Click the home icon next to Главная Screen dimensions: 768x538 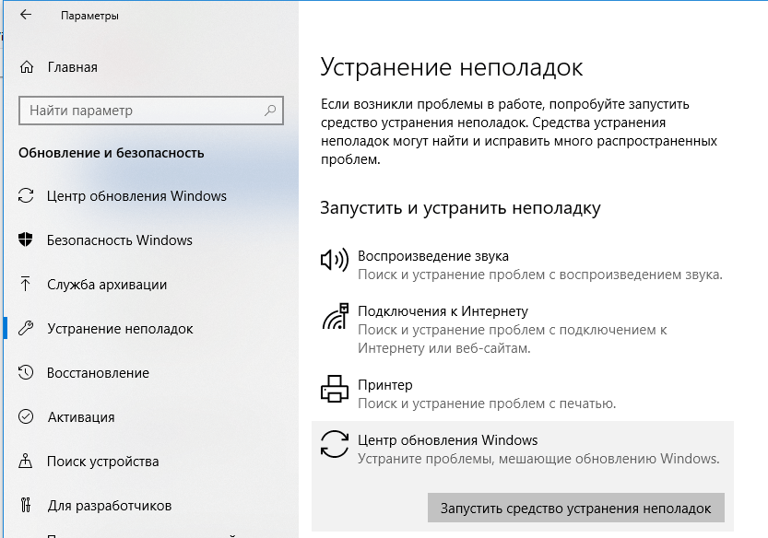(27, 67)
